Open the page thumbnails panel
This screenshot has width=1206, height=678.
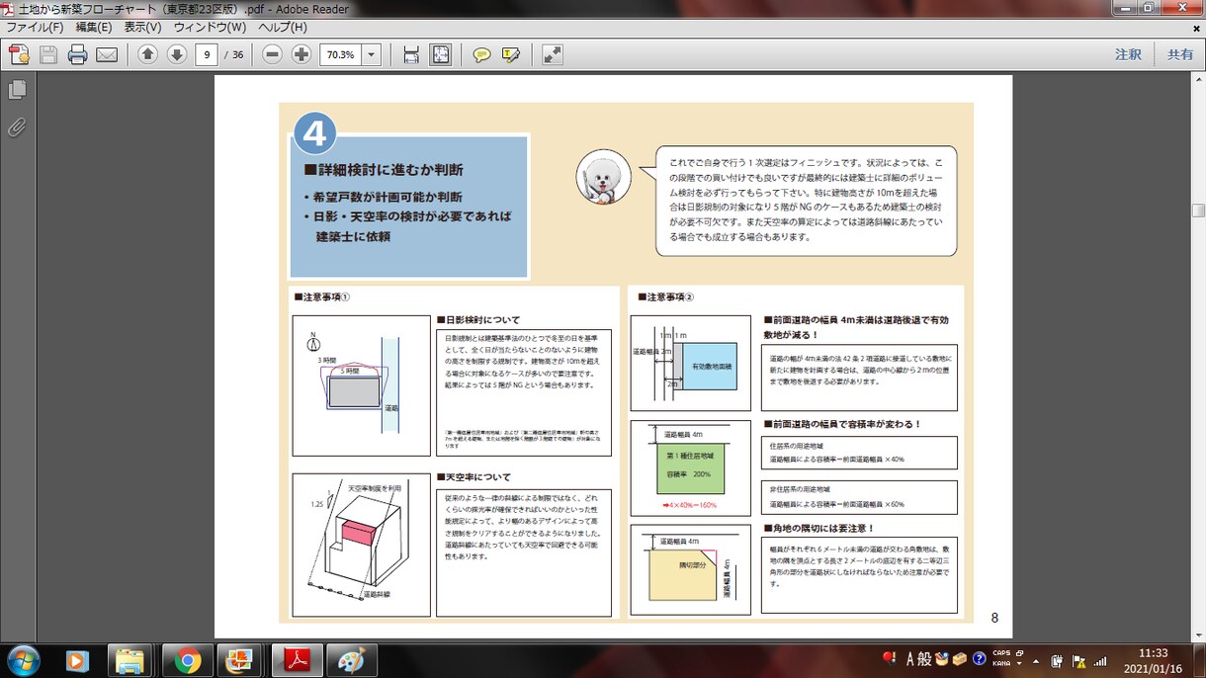[x=17, y=91]
